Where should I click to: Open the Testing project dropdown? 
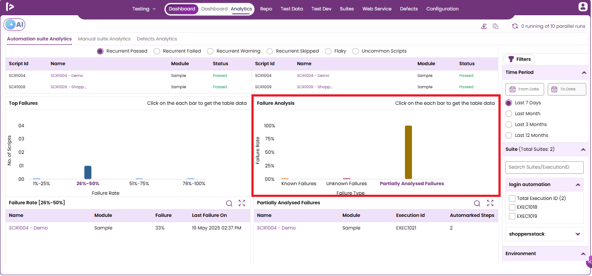click(x=144, y=9)
